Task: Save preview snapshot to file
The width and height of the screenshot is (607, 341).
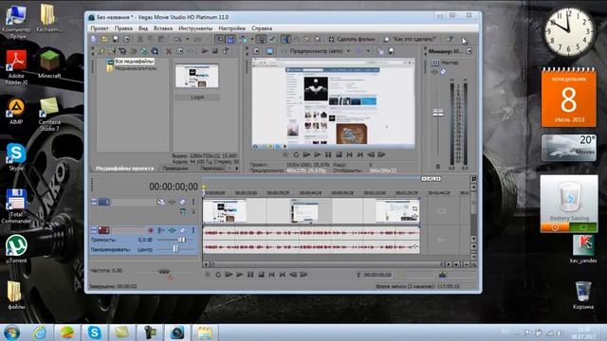Action: 392,51
